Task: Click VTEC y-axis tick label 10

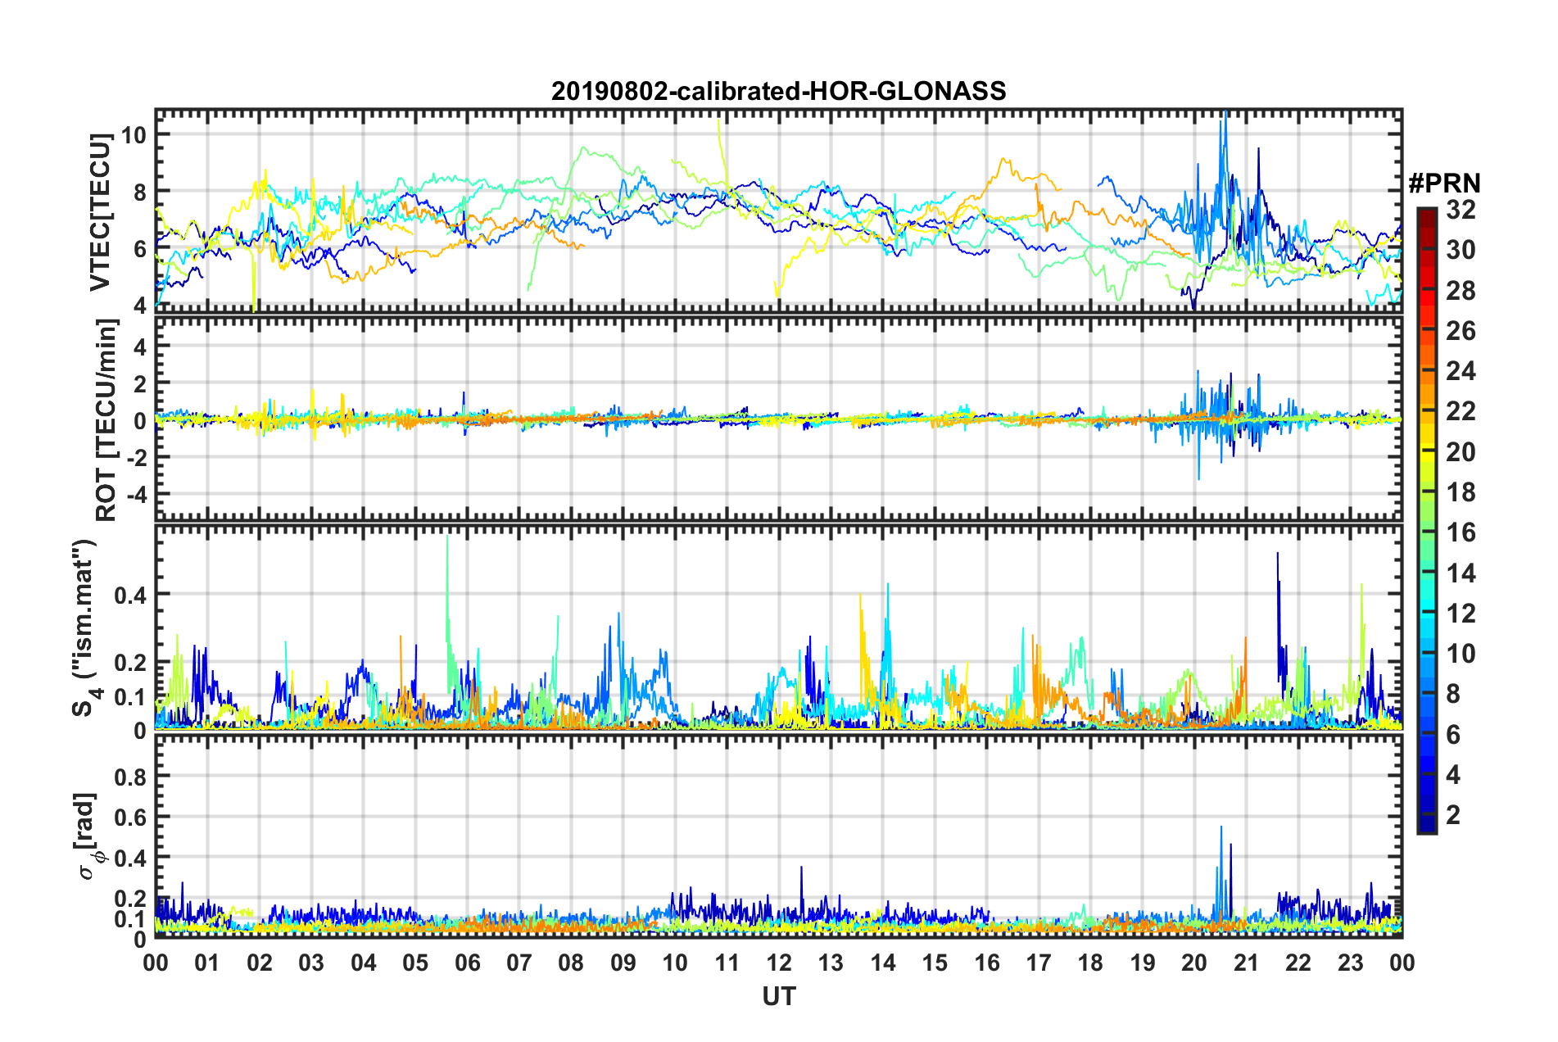Action: pyautogui.click(x=134, y=134)
